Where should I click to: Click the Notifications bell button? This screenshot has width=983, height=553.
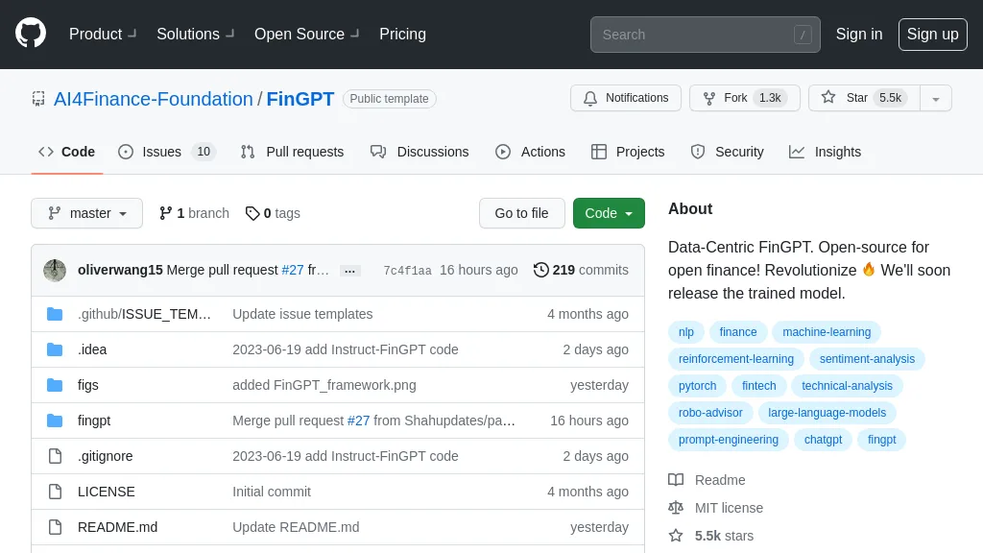(x=626, y=98)
